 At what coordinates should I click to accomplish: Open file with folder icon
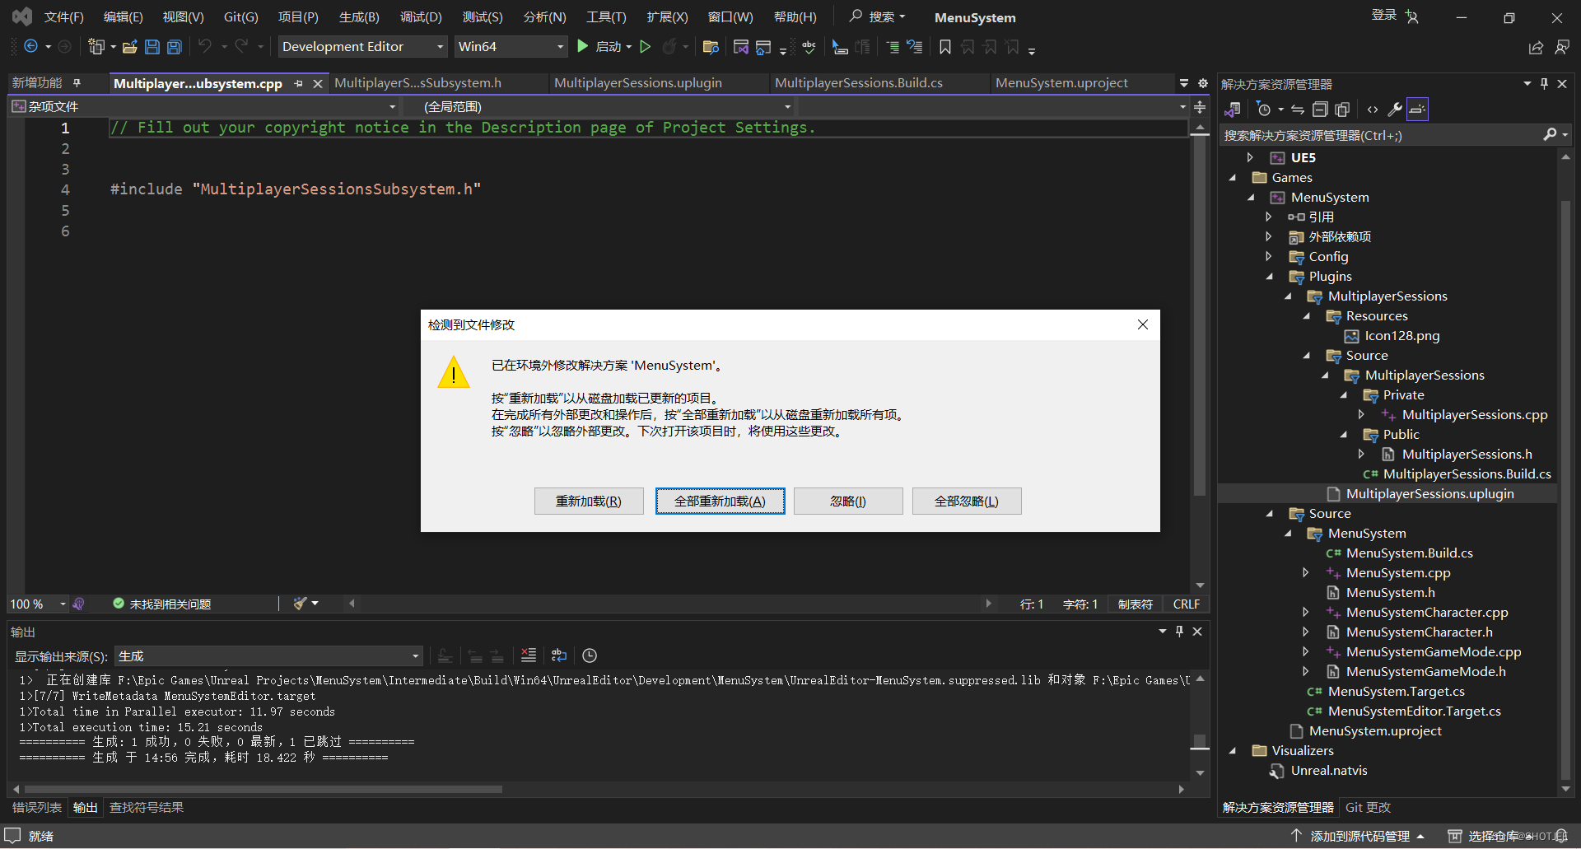coord(129,47)
